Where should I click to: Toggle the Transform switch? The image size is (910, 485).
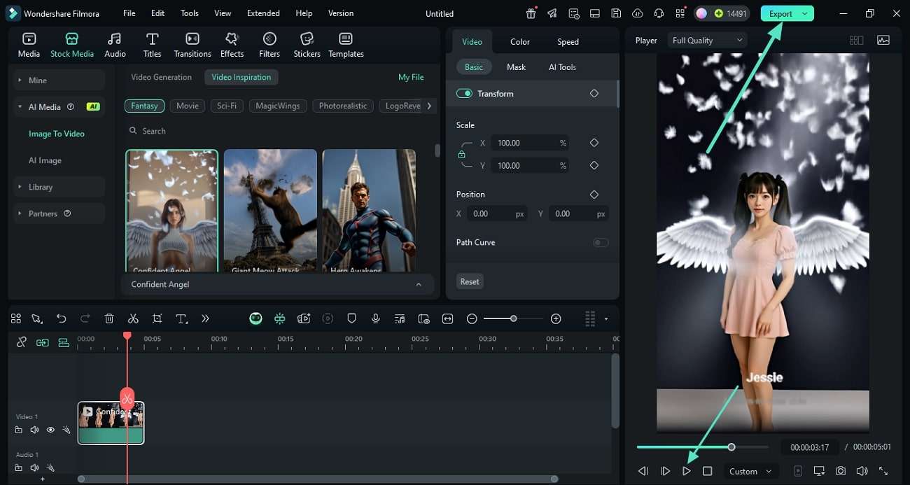464,93
